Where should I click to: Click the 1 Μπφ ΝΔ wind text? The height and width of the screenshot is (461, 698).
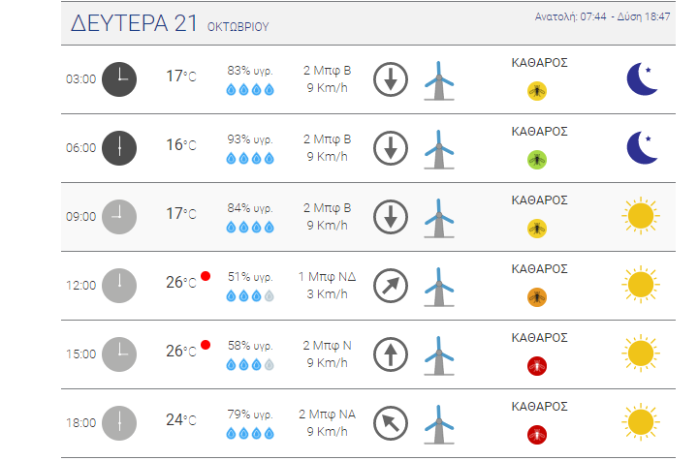(327, 277)
